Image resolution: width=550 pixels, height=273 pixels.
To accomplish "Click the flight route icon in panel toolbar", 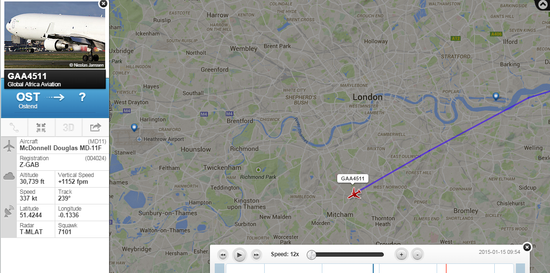I will (14, 128).
